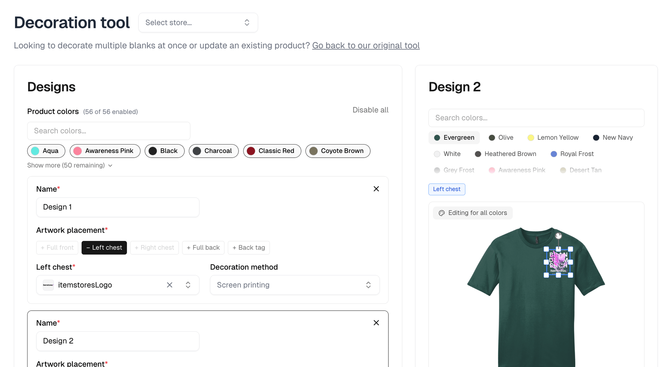Open the Go back to our original tool link
Image resolution: width=672 pixels, height=367 pixels.
click(x=366, y=45)
